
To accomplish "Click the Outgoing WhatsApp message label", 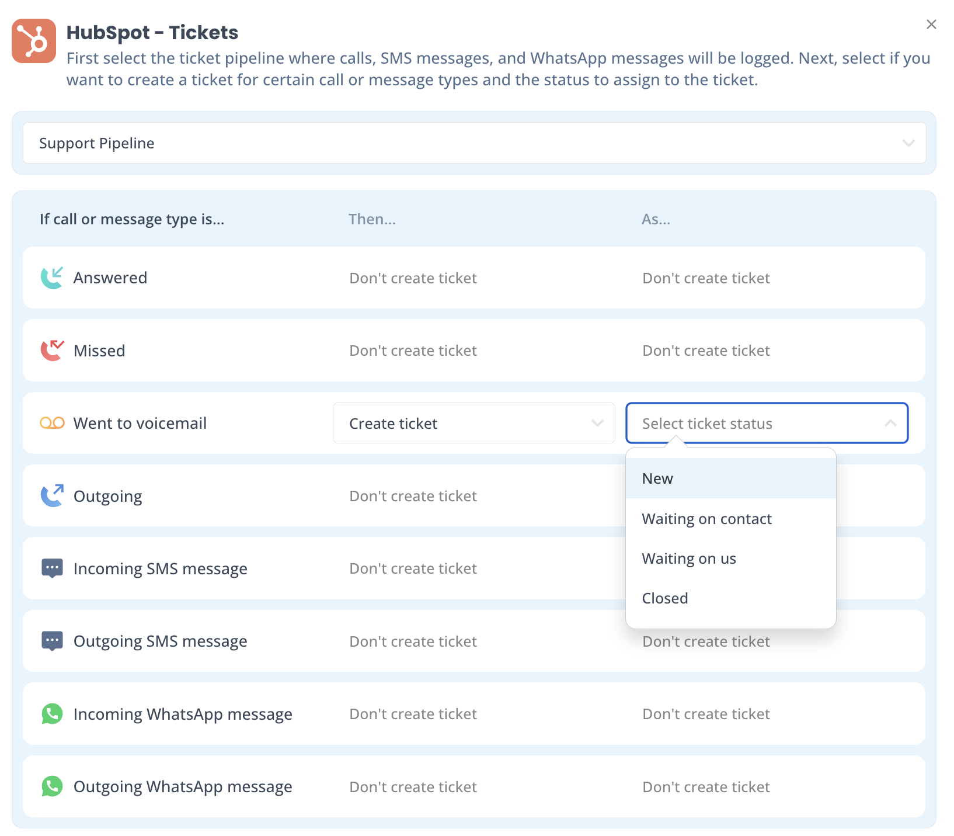I will pyautogui.click(x=183, y=787).
